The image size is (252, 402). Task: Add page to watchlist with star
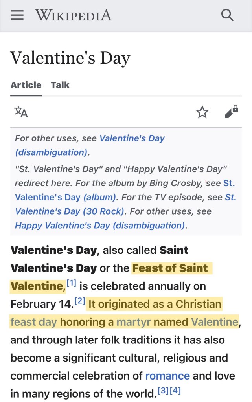pos(202,112)
